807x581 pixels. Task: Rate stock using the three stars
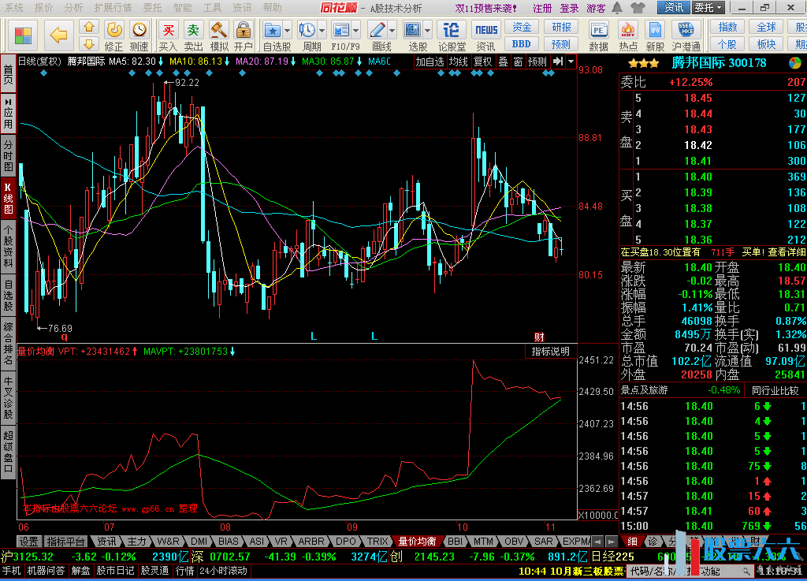(x=643, y=63)
